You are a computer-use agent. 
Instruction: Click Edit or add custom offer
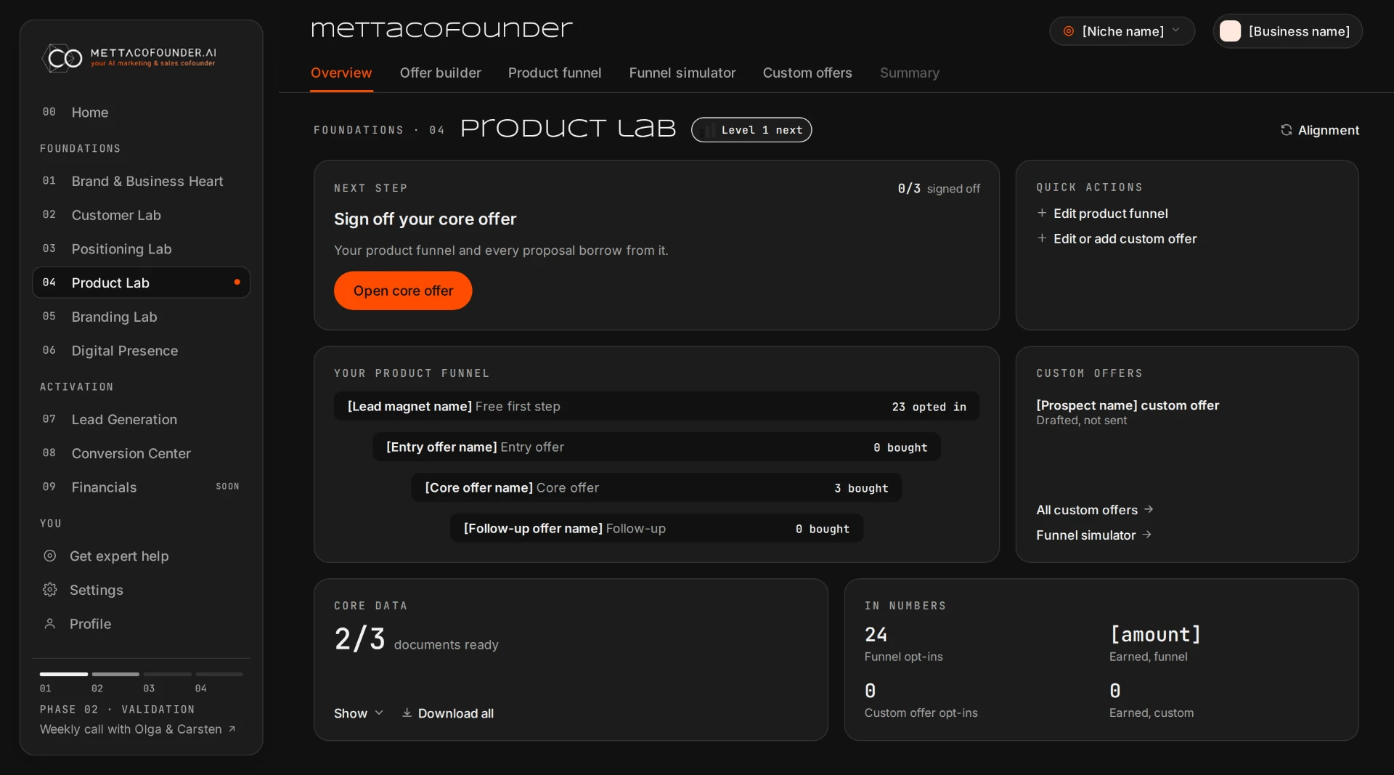[x=1117, y=238]
